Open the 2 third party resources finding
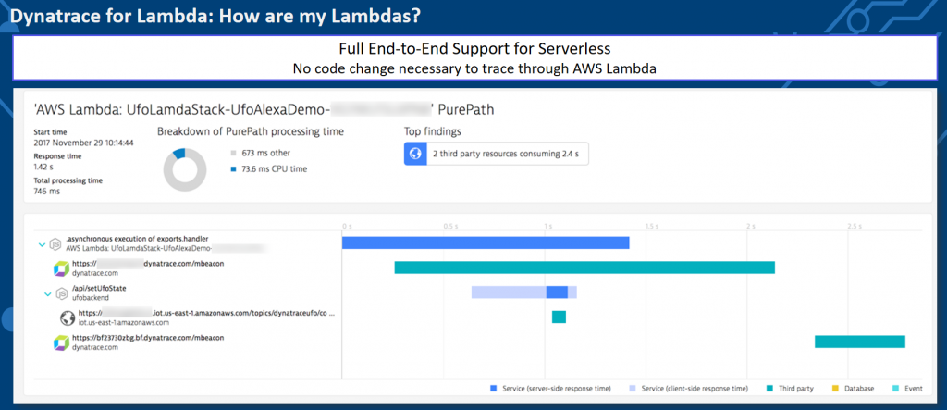 (x=496, y=154)
